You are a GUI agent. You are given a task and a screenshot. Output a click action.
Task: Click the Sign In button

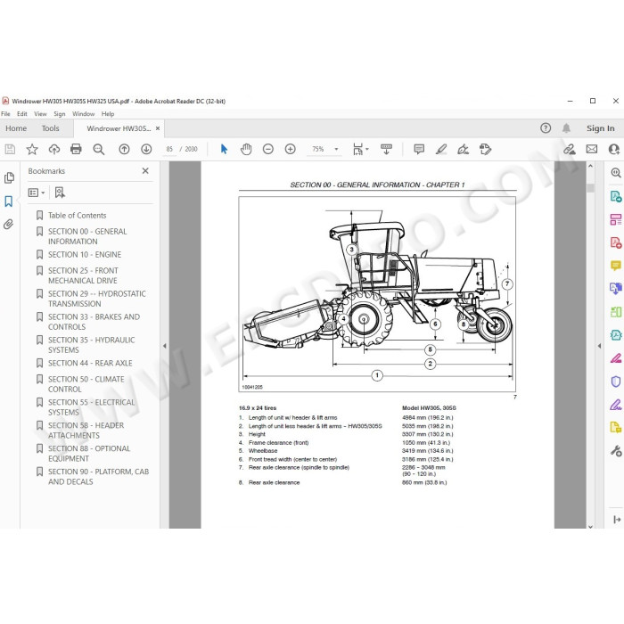[x=600, y=128]
